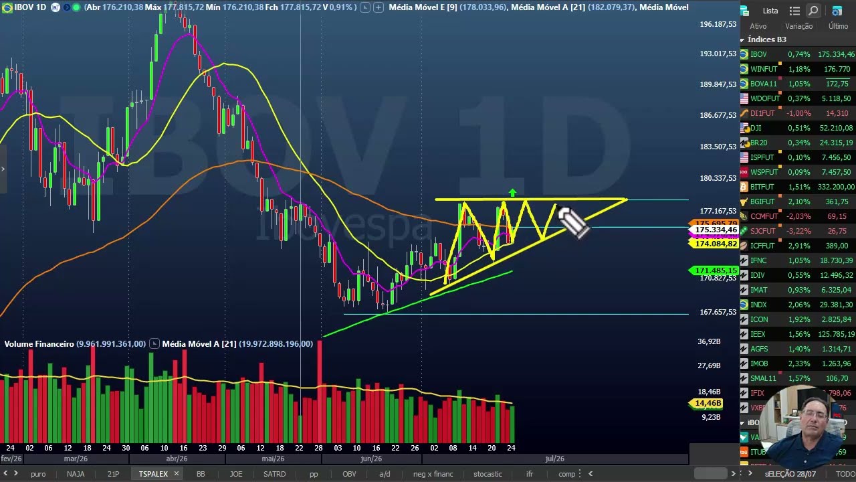Click the dark blue arrow icon in chart header
Screen dimensions: 856x482
point(66,7)
